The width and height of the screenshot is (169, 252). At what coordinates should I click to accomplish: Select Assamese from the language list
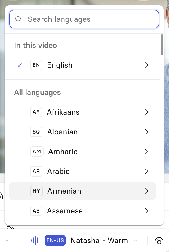tap(82, 211)
